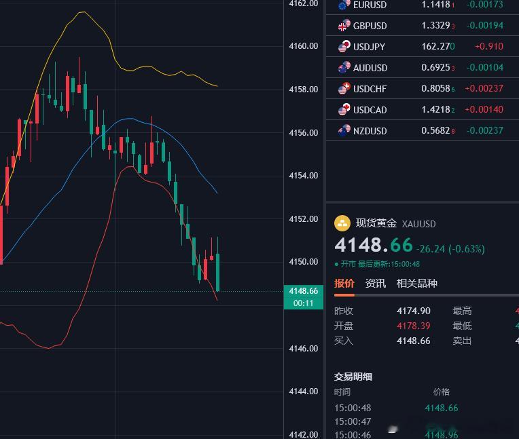Click the 最低 label

click(462, 326)
